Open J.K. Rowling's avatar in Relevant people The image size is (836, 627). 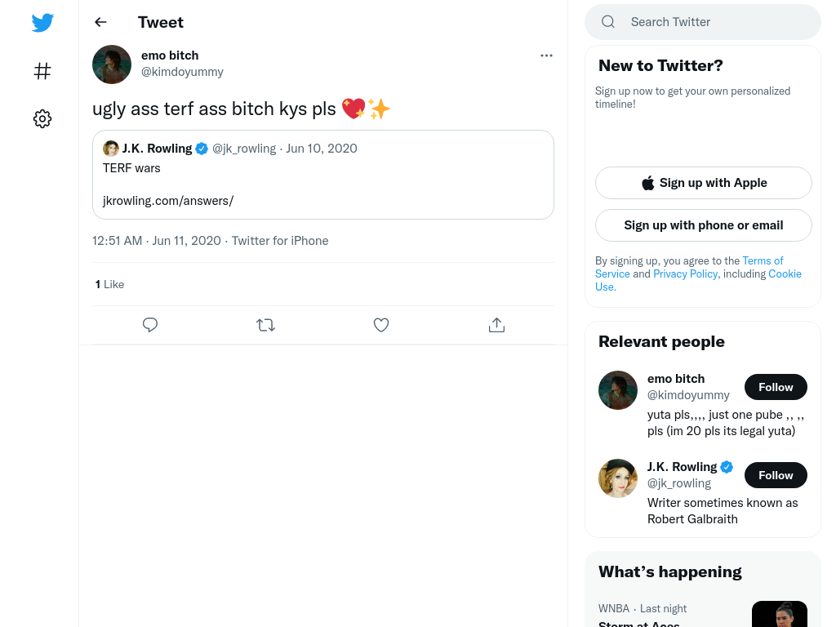618,478
